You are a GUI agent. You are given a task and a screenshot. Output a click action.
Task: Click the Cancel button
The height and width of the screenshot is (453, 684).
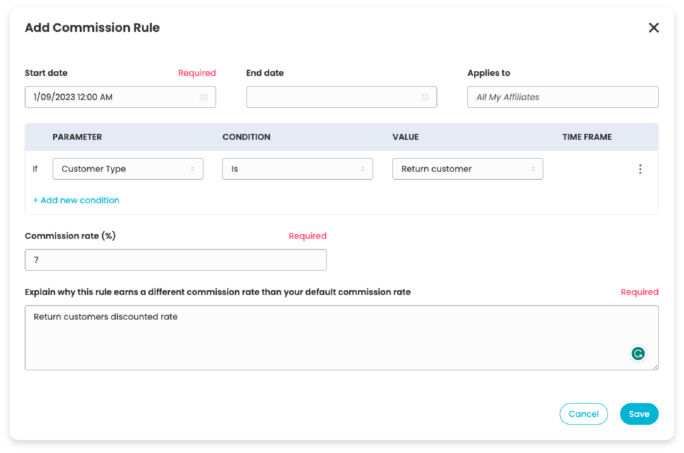(584, 414)
